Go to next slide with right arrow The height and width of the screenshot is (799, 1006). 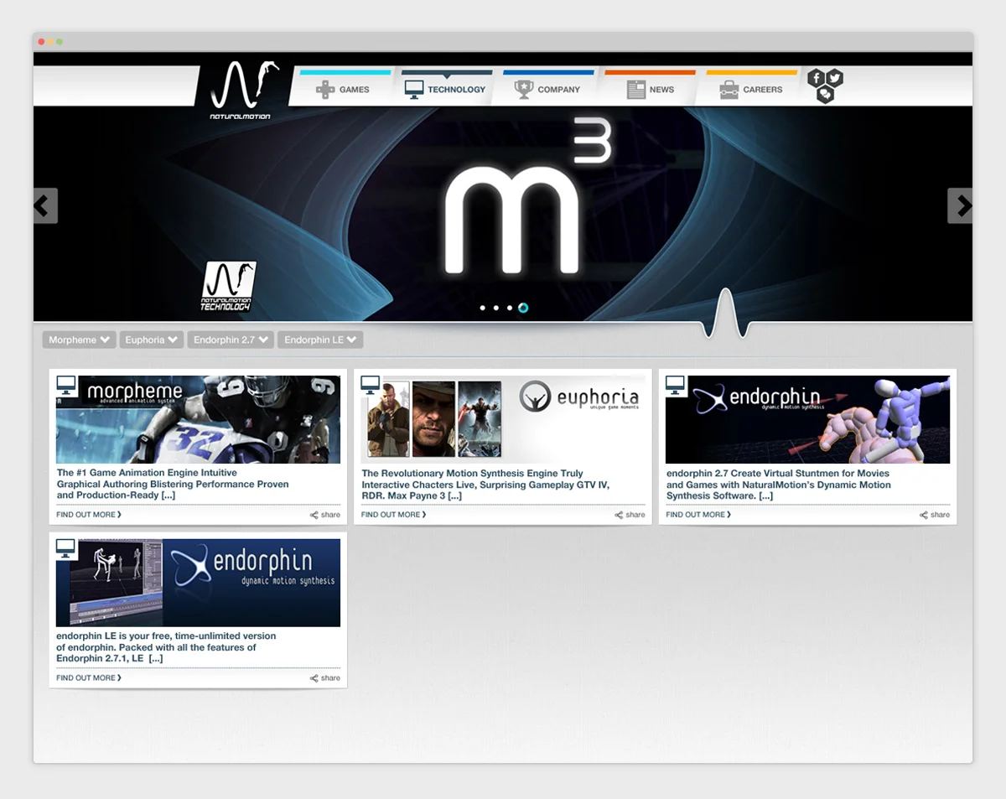pos(960,205)
